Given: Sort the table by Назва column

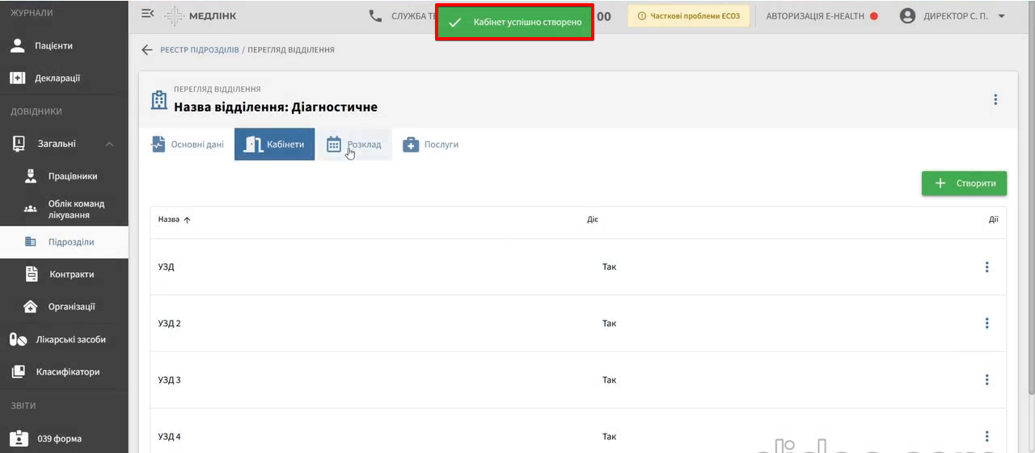Looking at the screenshot, I should click(174, 220).
